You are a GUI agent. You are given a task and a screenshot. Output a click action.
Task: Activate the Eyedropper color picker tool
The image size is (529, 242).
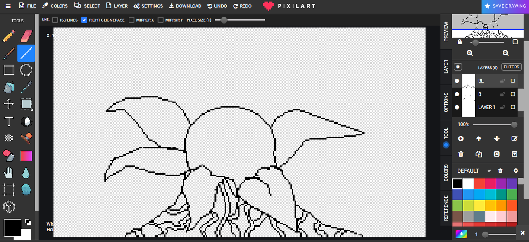coord(26,87)
